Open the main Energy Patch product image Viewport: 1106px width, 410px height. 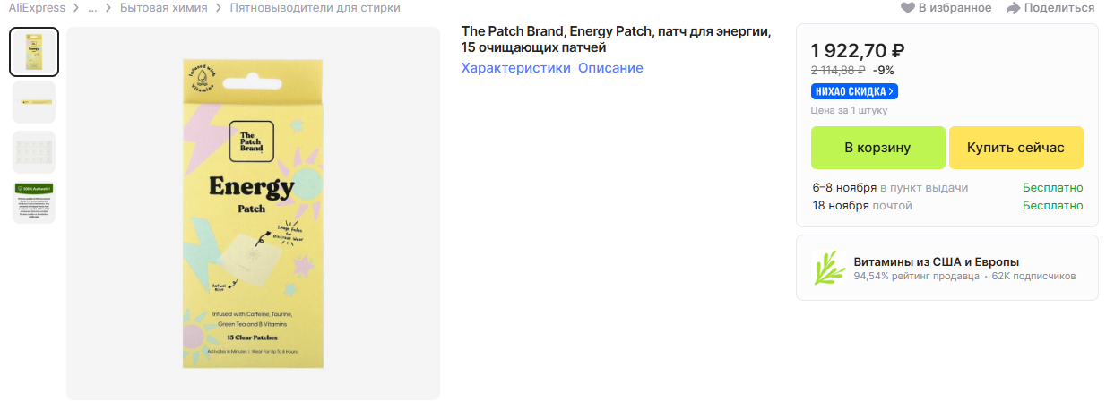coord(253,213)
